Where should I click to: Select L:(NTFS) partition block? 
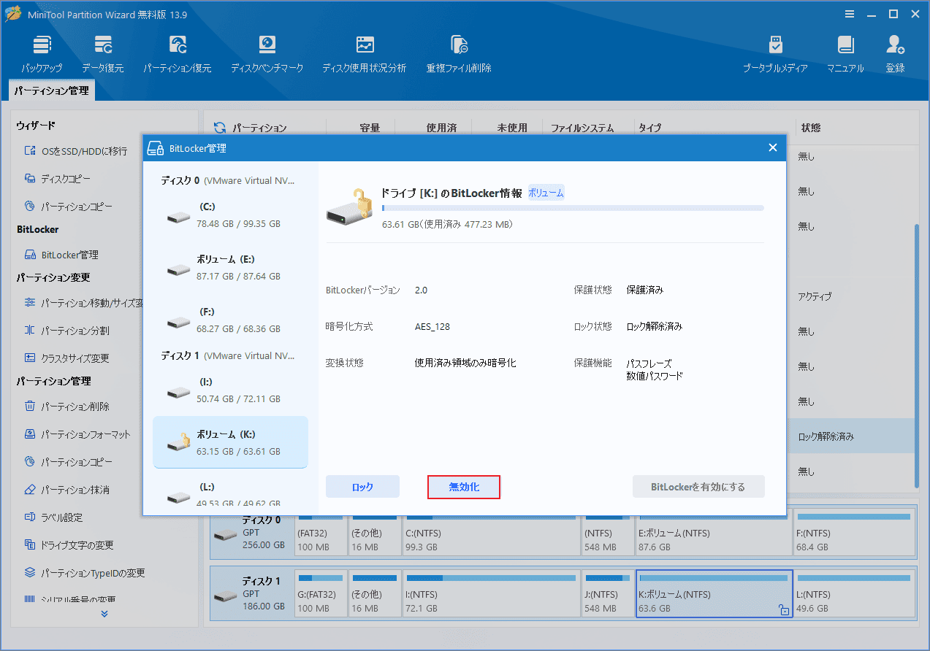[854, 594]
